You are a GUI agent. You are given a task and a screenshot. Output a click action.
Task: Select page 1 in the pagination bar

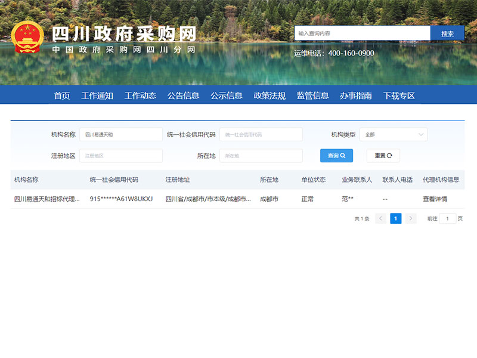click(396, 218)
